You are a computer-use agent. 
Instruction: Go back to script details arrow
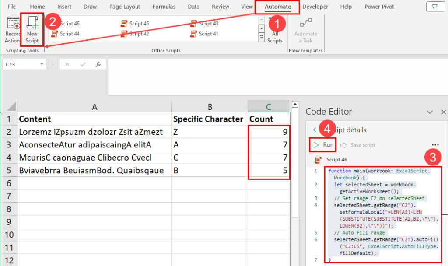316,129
